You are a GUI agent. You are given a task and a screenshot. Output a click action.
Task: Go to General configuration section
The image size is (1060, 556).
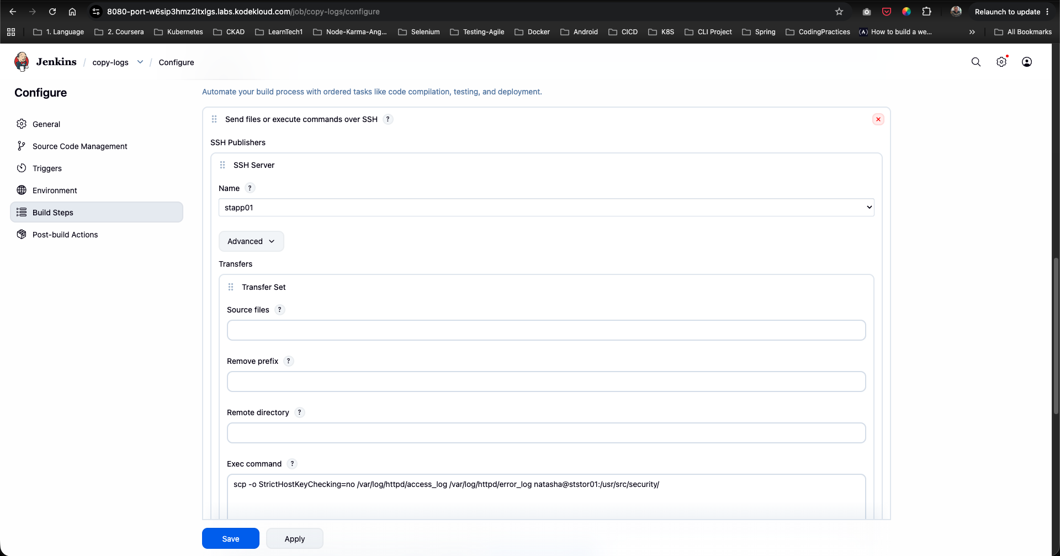click(97, 124)
